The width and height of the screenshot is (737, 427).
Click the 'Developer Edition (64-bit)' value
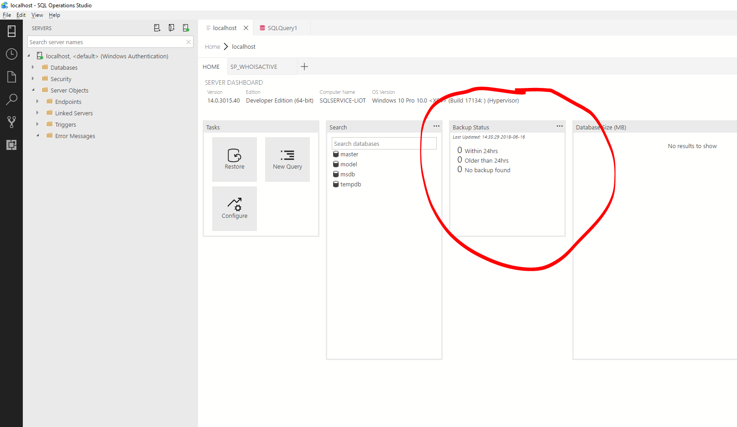[x=280, y=100]
